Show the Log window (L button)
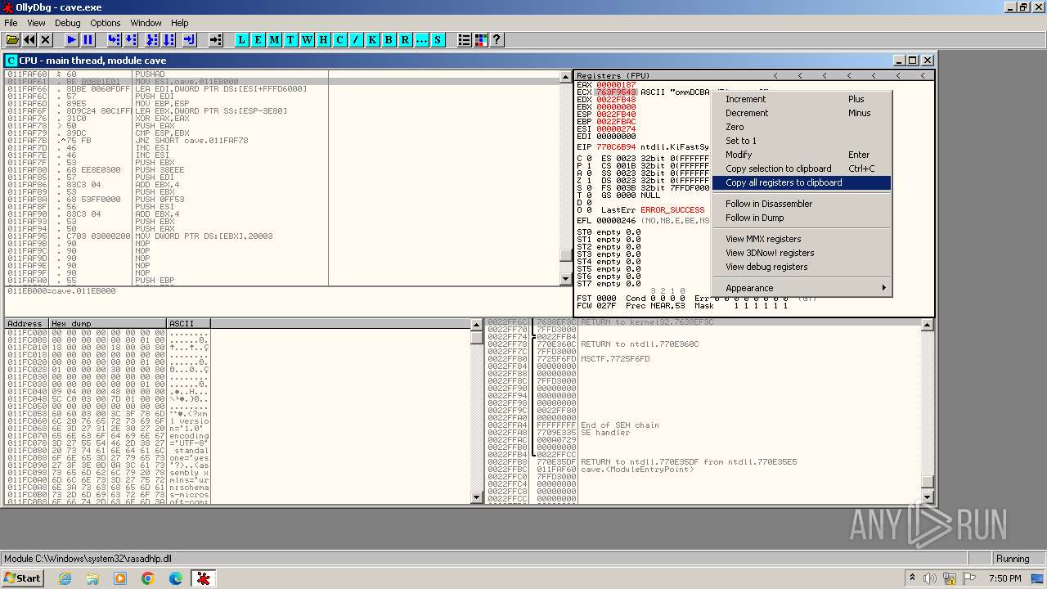The height and width of the screenshot is (589, 1047). coord(242,39)
